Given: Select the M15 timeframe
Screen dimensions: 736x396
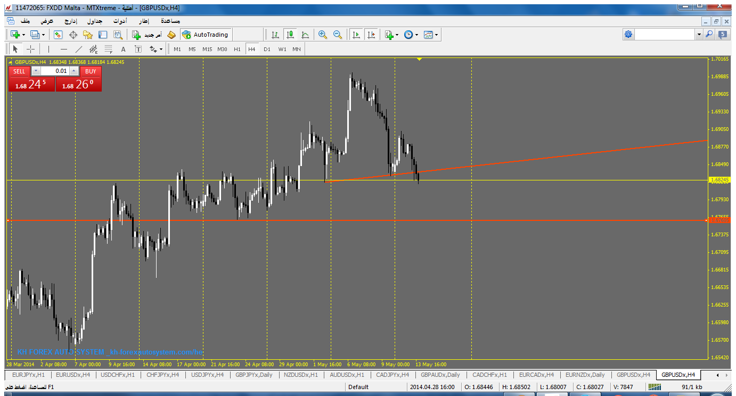Looking at the screenshot, I should 207,49.
